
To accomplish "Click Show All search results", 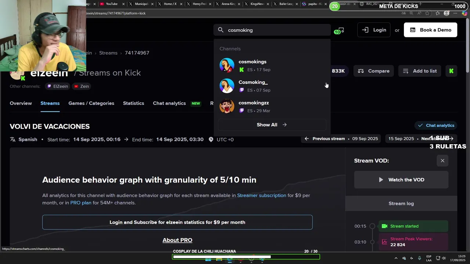I will tap(272, 125).
